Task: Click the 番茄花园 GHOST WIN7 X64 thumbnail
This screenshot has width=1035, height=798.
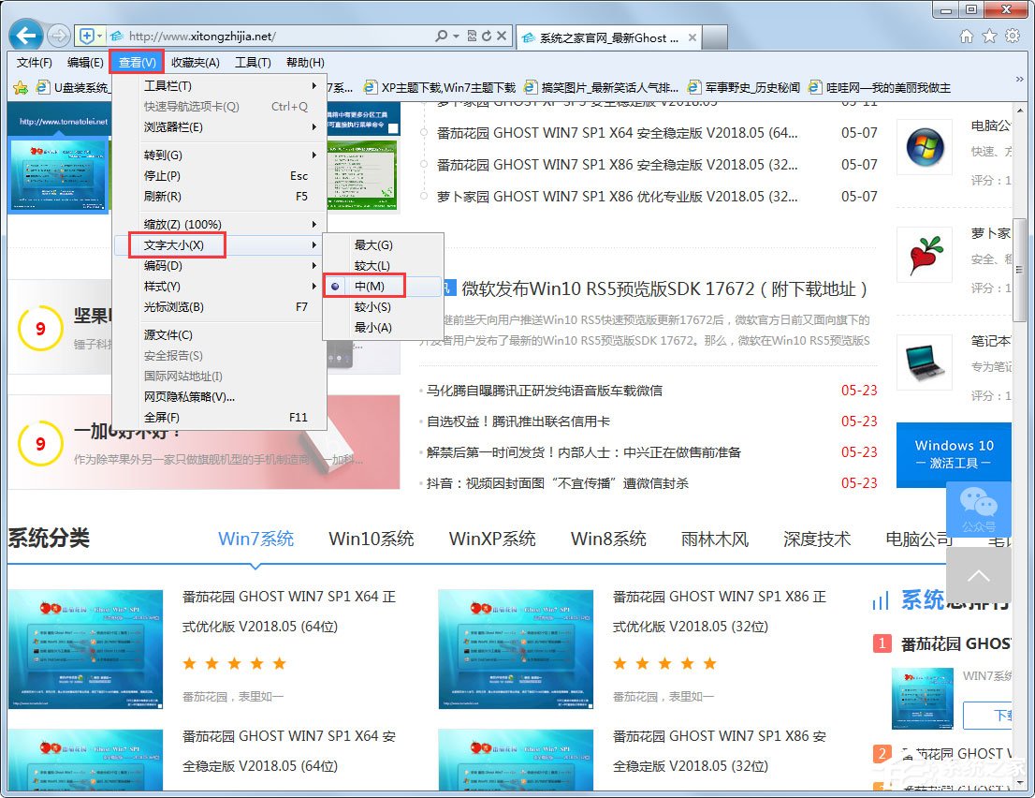Action: point(86,649)
